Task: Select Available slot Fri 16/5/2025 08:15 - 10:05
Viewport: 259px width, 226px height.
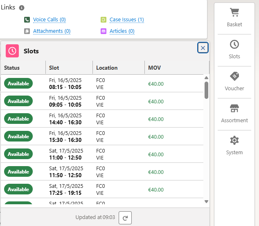Action: click(65, 84)
